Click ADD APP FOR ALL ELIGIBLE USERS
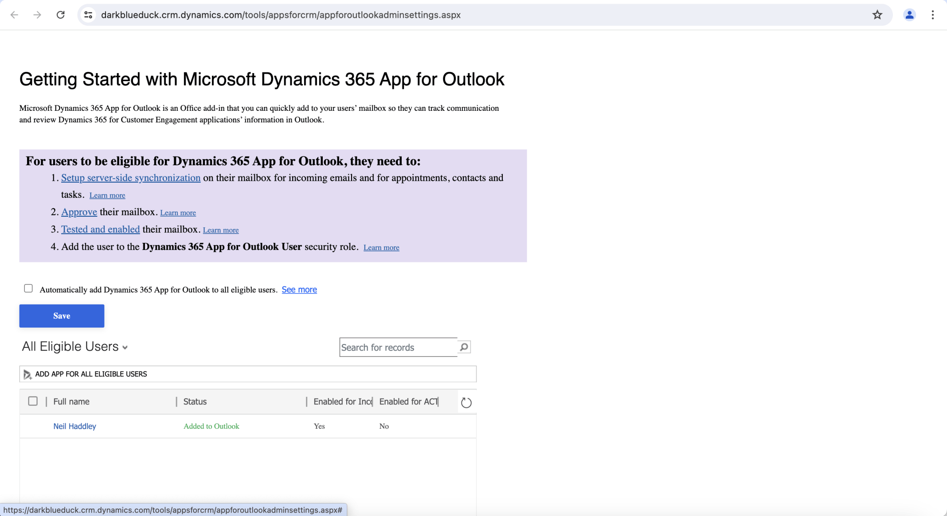Viewport: 947px width, 516px height. click(91, 374)
